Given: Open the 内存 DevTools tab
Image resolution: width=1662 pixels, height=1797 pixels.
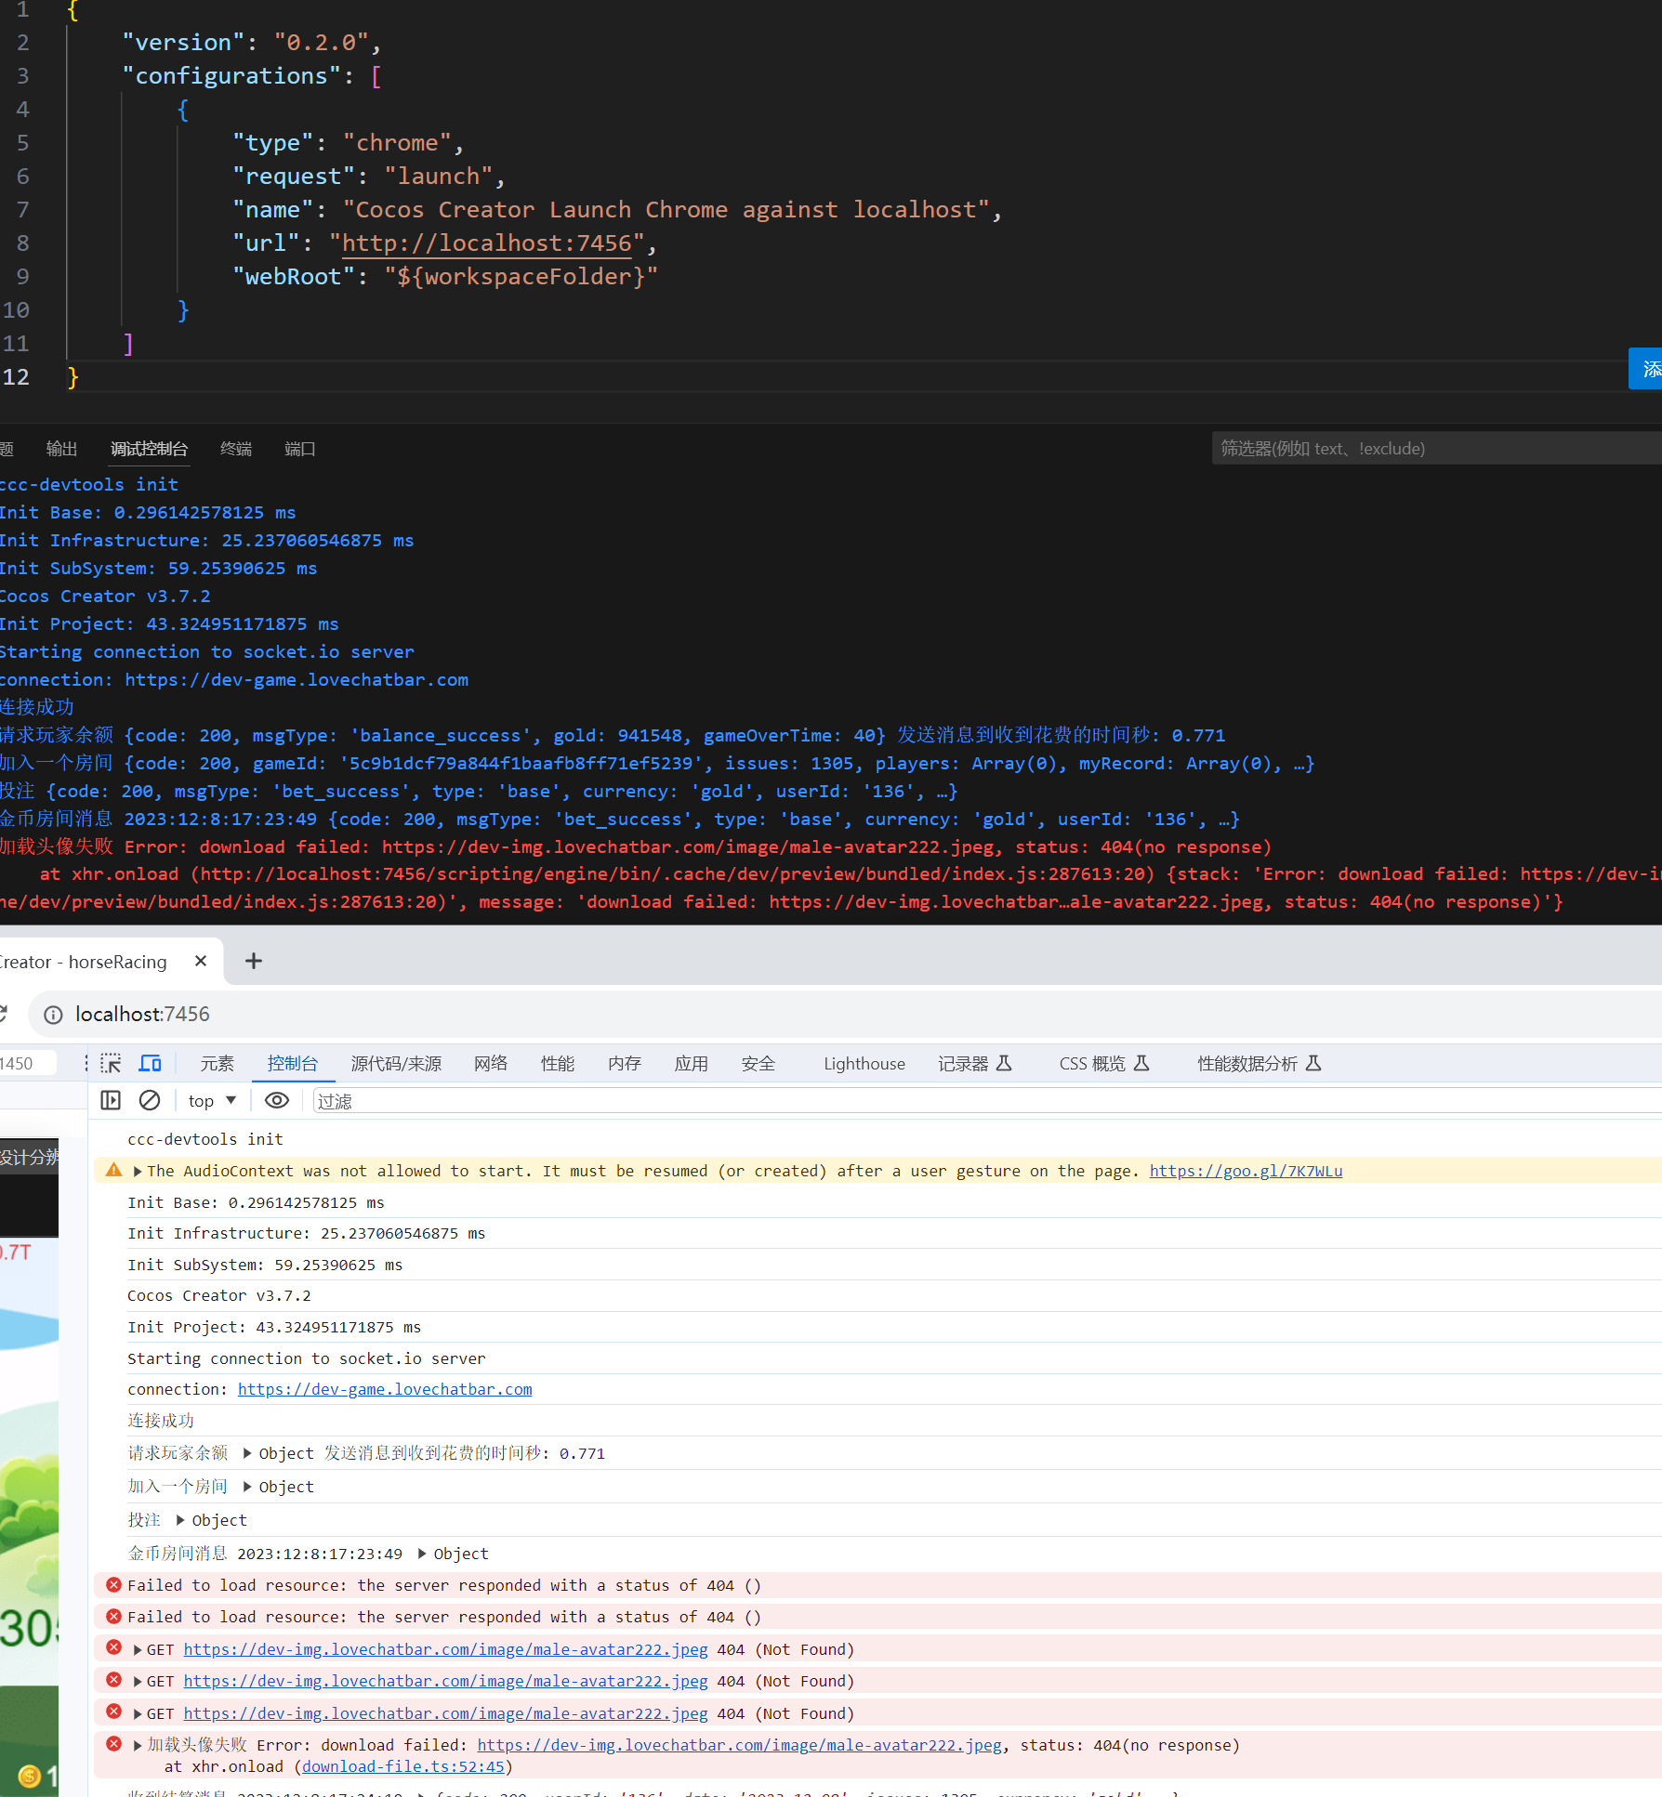Looking at the screenshot, I should [x=625, y=1063].
